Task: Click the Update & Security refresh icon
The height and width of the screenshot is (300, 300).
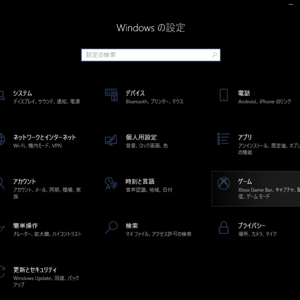Action: tap(2, 272)
